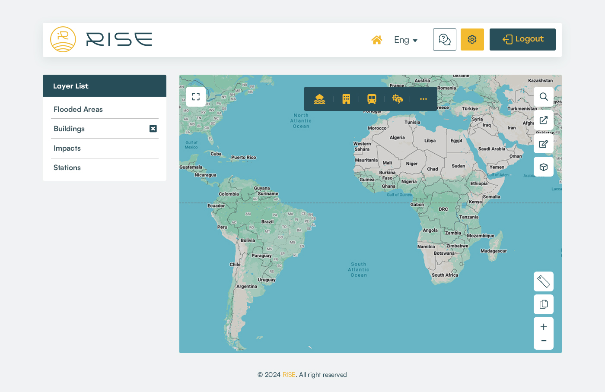Select the buildings icon in map toolbar
The width and height of the screenshot is (605, 392).
pyautogui.click(x=346, y=99)
